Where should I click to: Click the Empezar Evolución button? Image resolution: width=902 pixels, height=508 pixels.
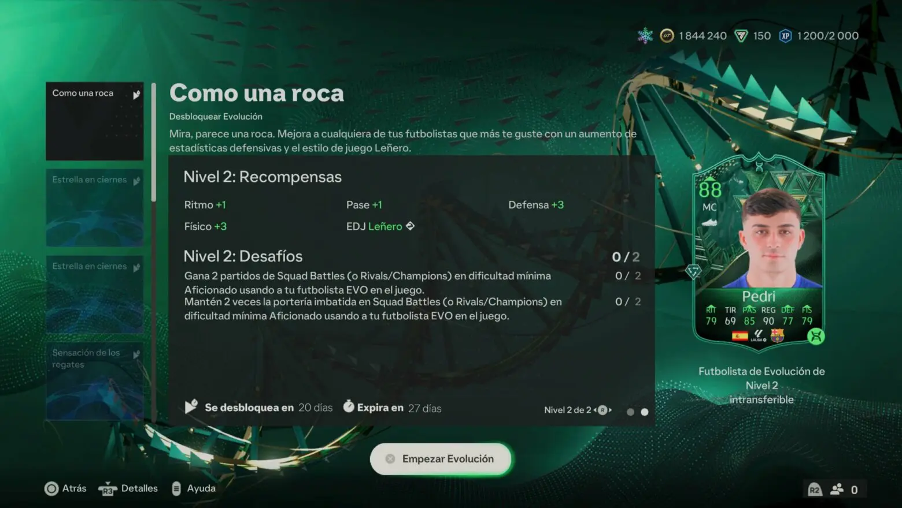coord(441,459)
